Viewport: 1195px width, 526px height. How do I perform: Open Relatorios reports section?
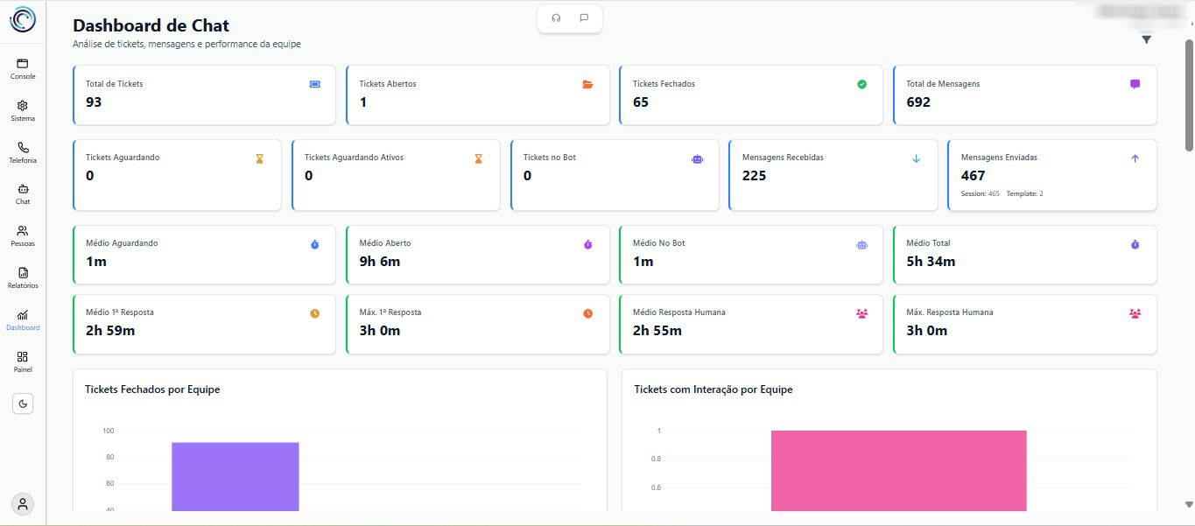(23, 277)
